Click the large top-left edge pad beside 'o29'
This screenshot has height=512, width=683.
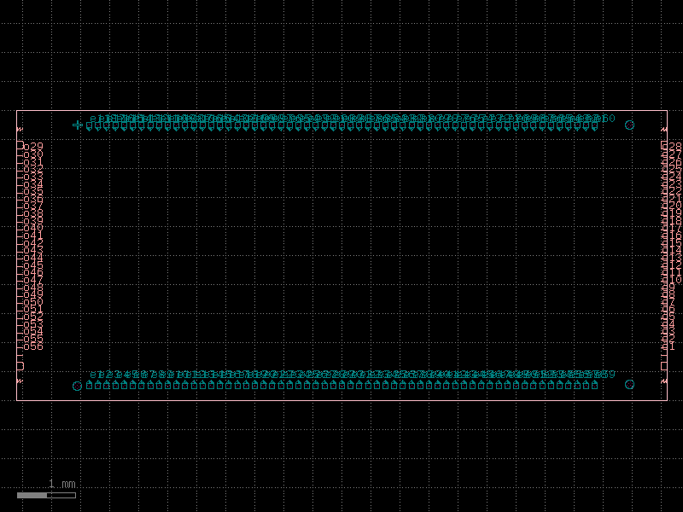pos(20,145)
